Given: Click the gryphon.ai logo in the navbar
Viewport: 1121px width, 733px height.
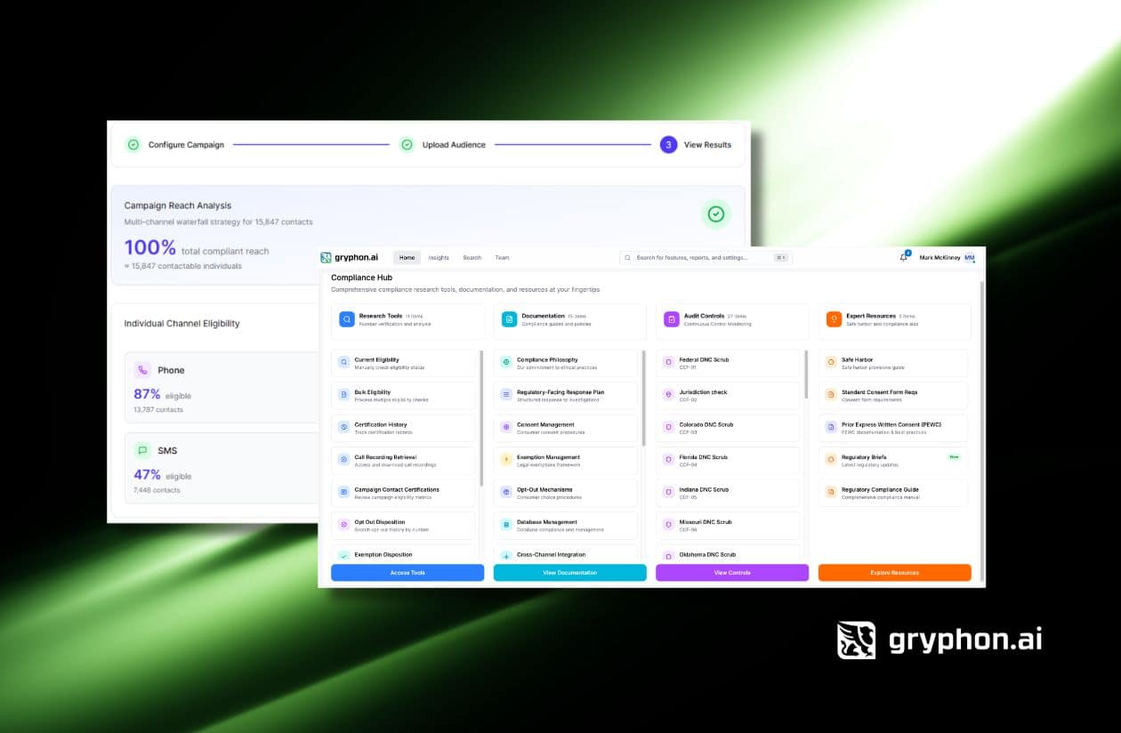Looking at the screenshot, I should click(350, 258).
